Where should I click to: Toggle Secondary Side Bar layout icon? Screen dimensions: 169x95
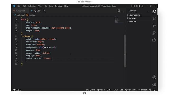[139, 6]
